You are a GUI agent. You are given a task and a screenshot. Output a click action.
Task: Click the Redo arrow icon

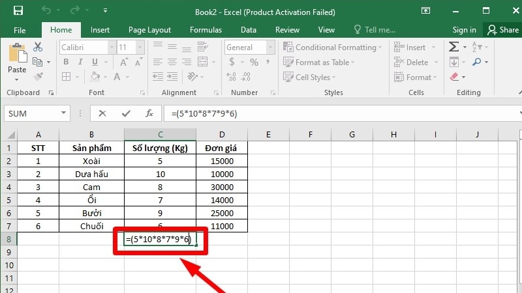point(74,10)
